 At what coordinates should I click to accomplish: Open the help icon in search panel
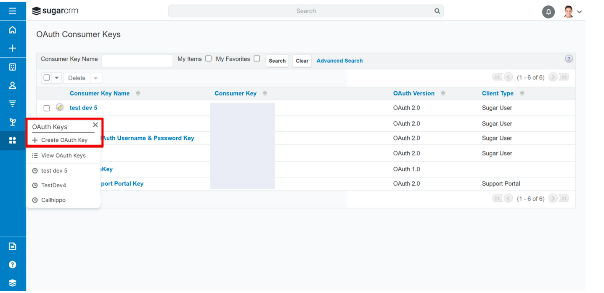569,59
